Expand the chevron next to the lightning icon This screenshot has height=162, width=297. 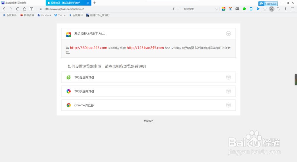[x=178, y=9]
